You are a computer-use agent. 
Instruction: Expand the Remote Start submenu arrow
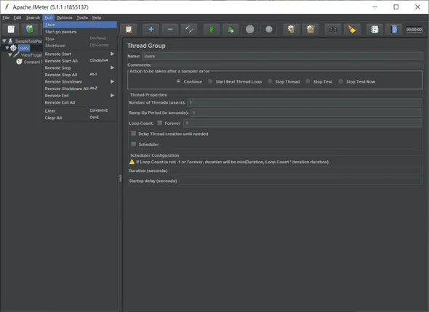tap(112, 54)
